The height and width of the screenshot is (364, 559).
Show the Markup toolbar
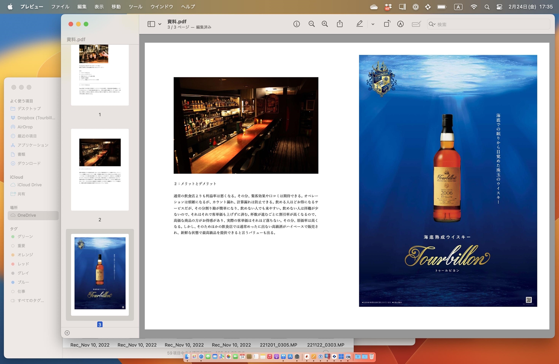click(360, 24)
